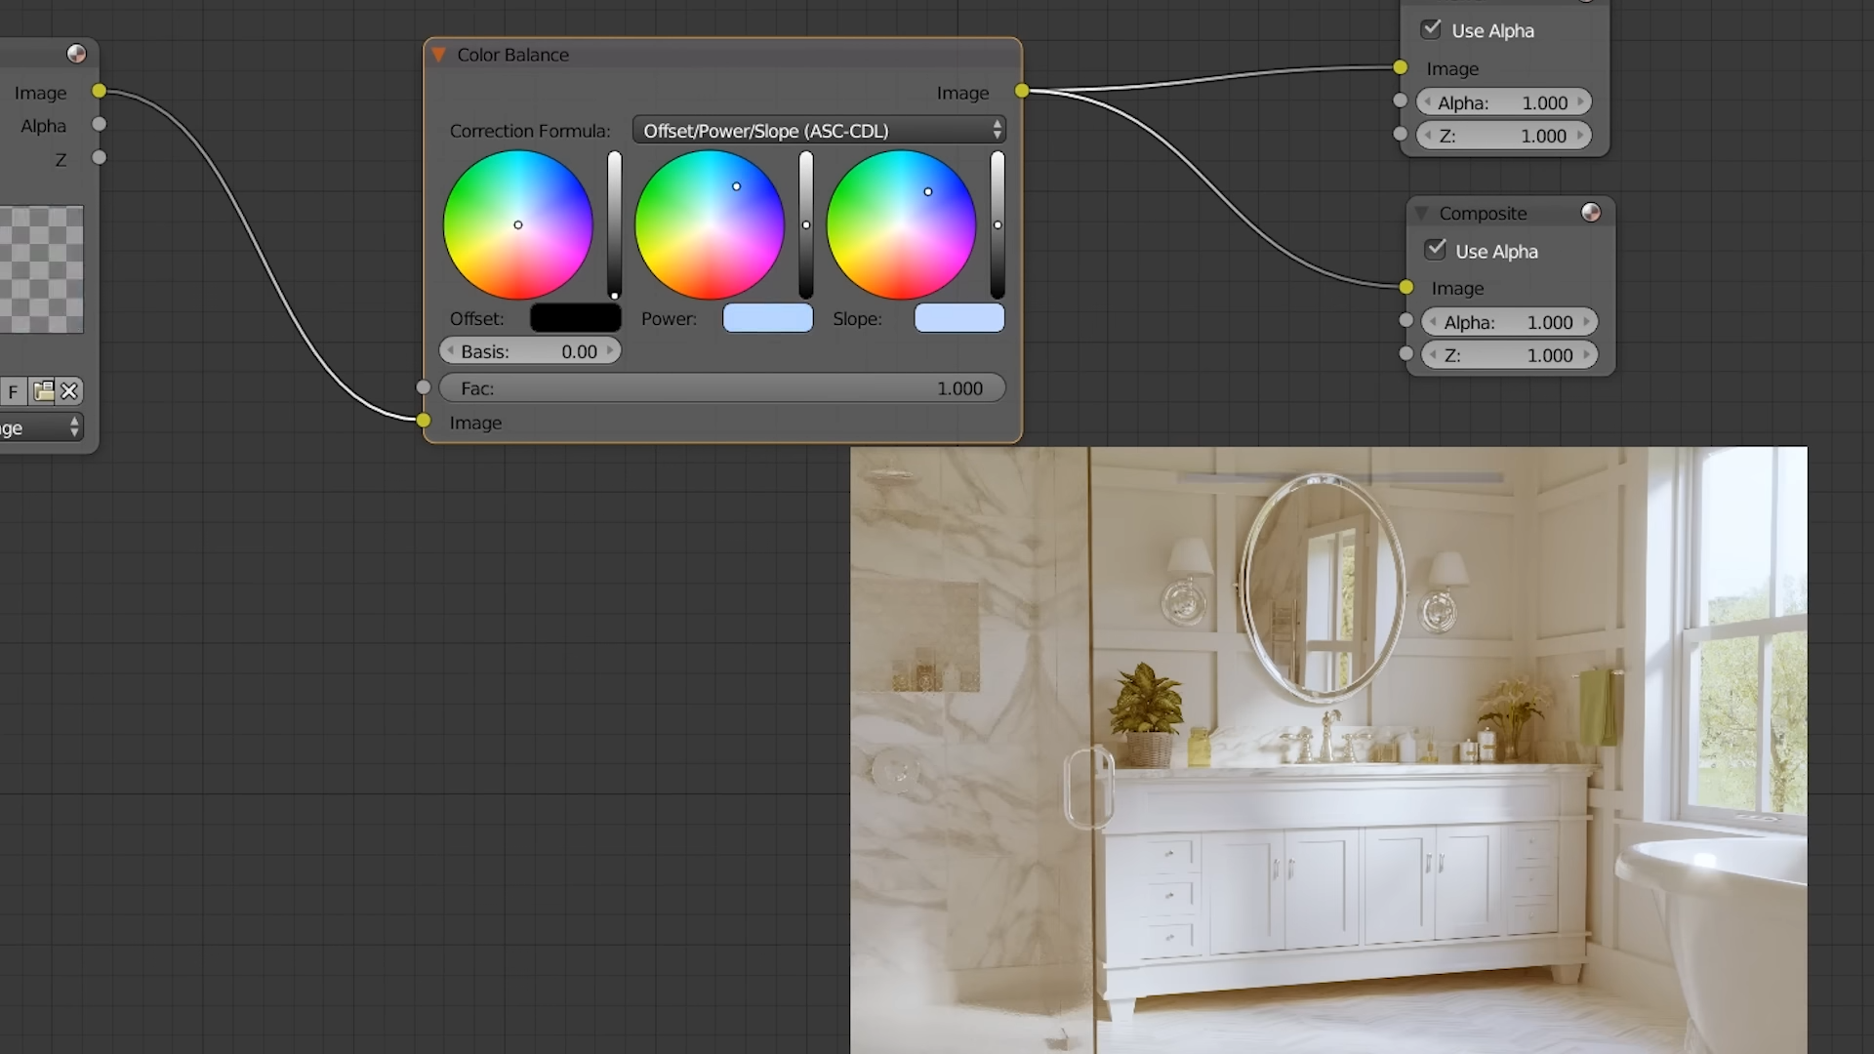Click the Offset black color swatch
The image size is (1874, 1054).
(x=575, y=318)
